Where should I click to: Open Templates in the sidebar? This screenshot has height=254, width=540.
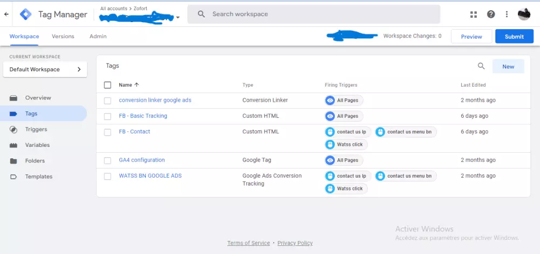click(43, 177)
